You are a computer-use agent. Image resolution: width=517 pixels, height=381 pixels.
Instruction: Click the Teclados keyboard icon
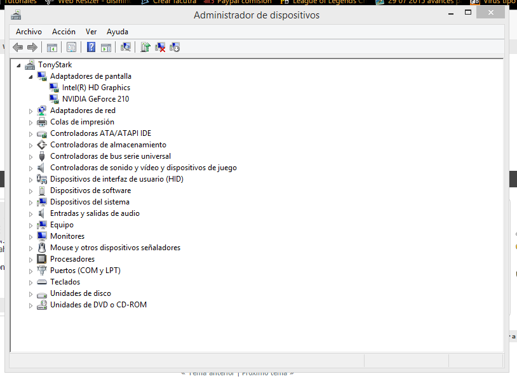pyautogui.click(x=42, y=282)
